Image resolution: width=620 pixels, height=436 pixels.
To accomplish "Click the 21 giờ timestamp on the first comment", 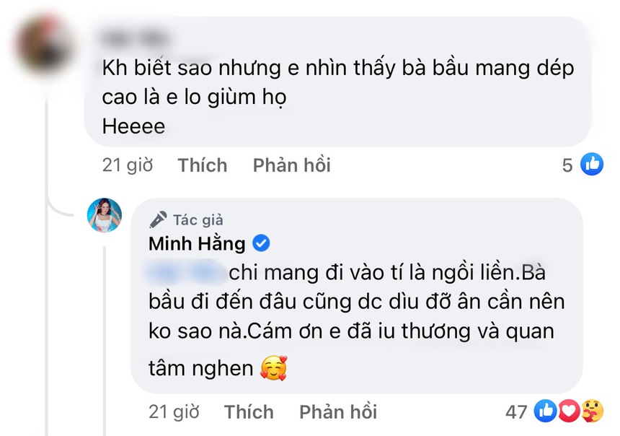I will tap(128, 165).
